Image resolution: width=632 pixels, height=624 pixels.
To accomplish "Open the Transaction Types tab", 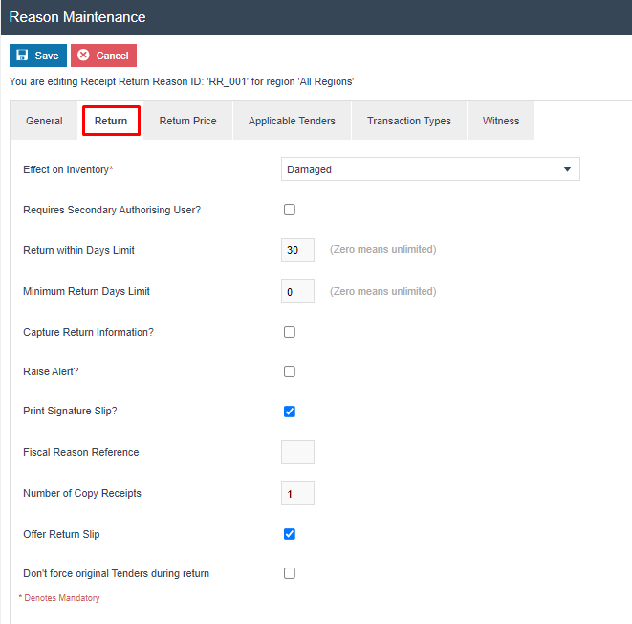I will click(408, 121).
